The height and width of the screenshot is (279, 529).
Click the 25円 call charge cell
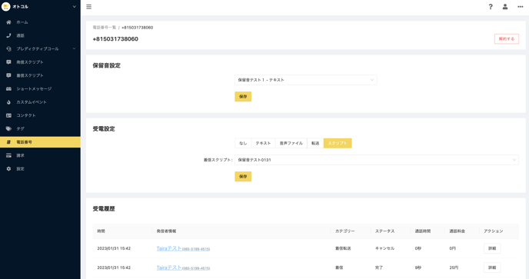454,268
